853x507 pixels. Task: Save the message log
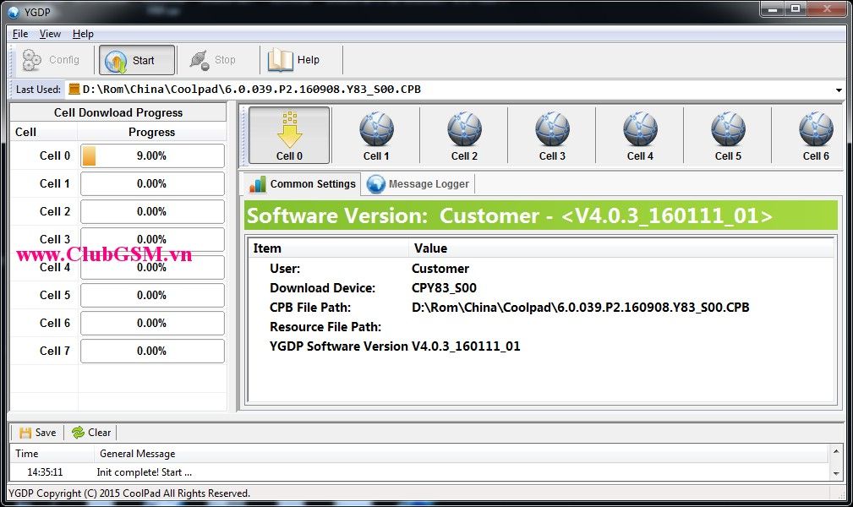[x=37, y=433]
